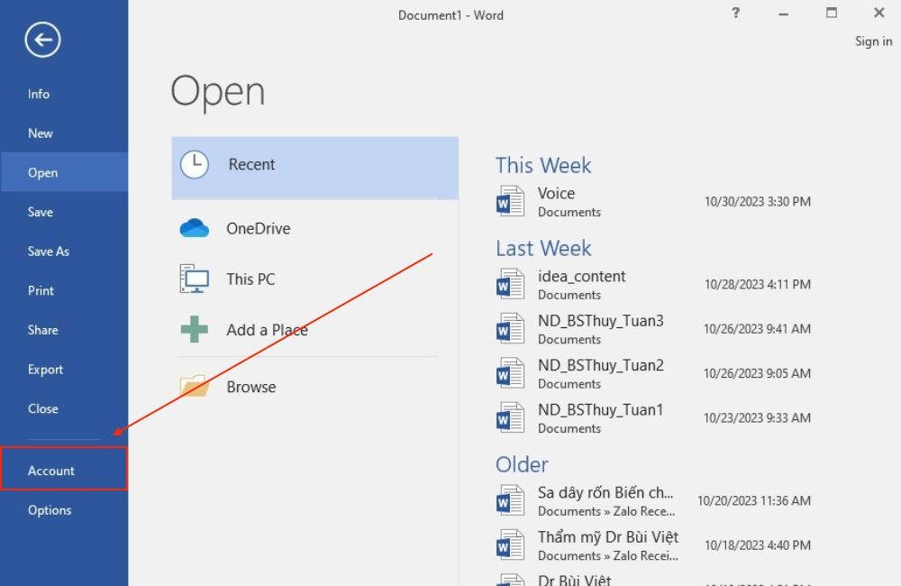Viewport: 901px width, 586px height.
Task: Click Documents » Zalo Rece... path under Sa dây
Action: pos(606,511)
